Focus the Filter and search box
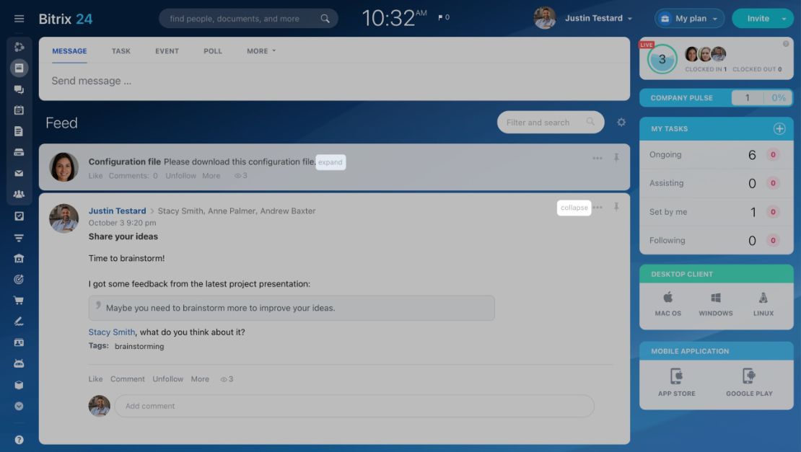The height and width of the screenshot is (452, 801). pyautogui.click(x=551, y=123)
